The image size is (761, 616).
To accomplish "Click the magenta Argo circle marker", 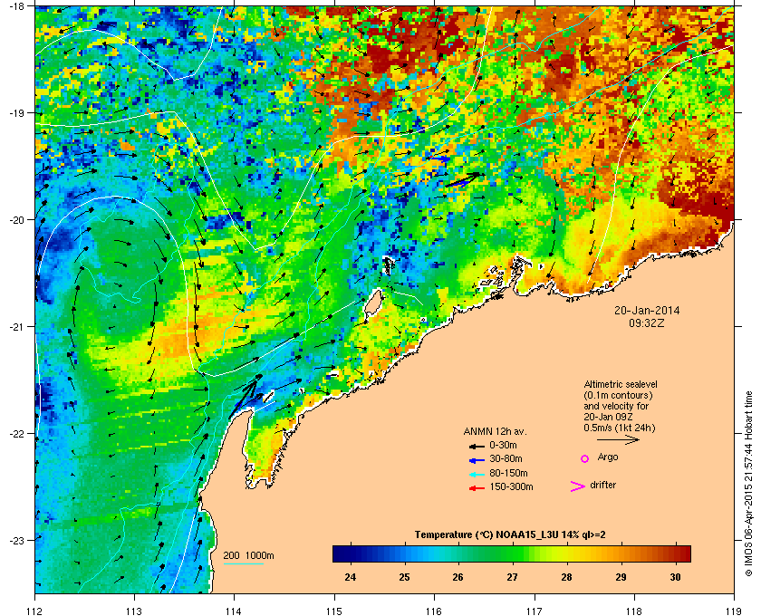I will coord(585,458).
